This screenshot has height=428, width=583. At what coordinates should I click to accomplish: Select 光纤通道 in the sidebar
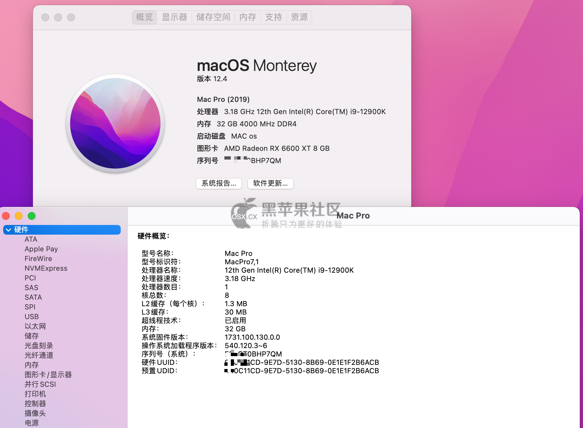39,355
